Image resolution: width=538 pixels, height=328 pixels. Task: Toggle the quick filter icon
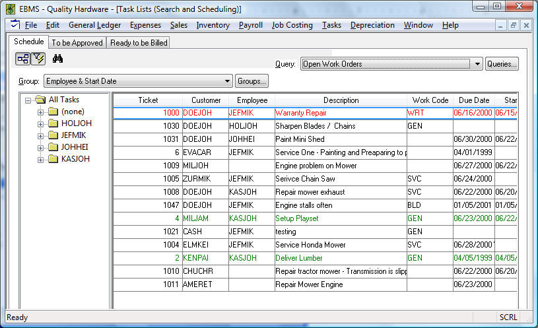click(38, 59)
